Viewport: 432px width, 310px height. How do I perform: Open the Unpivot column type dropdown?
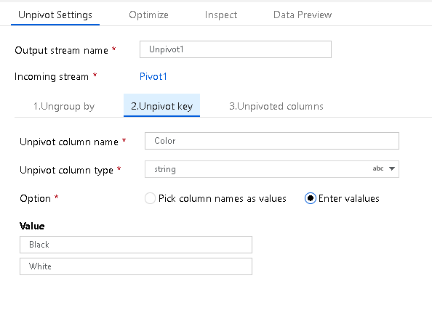(x=272, y=169)
